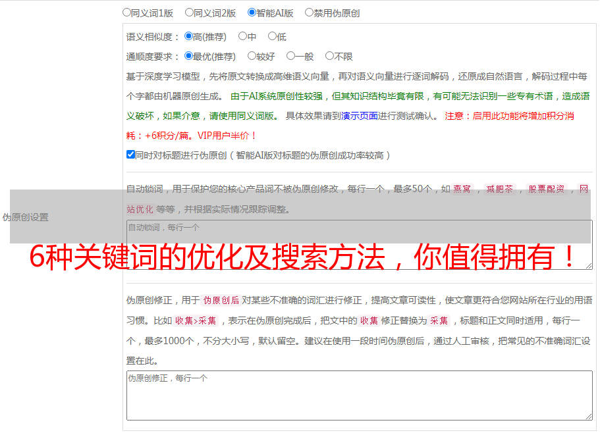Set 语义相似度 to 中
600x433 pixels.
pos(242,36)
